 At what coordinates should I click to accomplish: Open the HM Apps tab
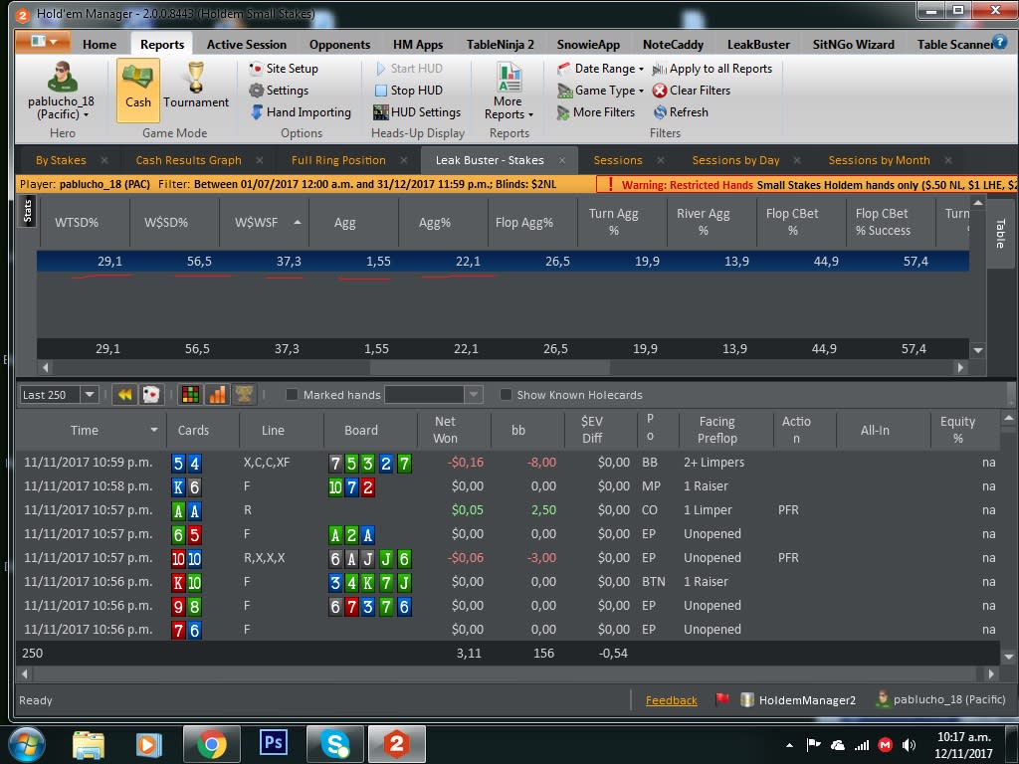pos(418,44)
